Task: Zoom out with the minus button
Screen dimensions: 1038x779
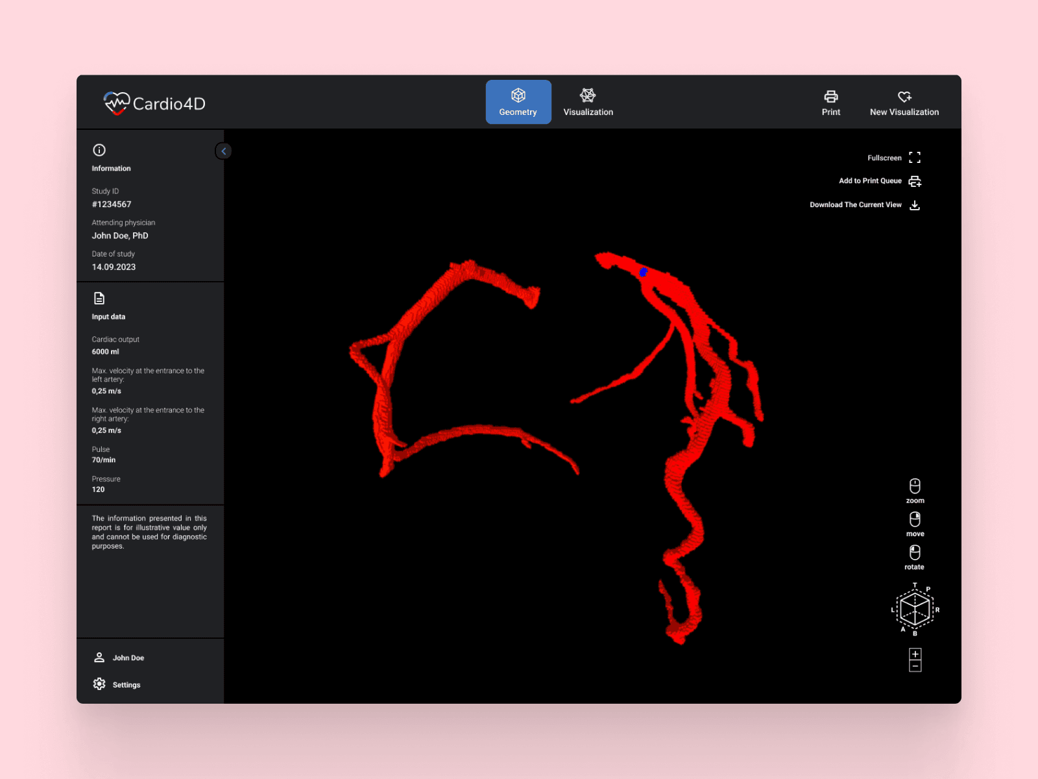Action: pos(915,666)
